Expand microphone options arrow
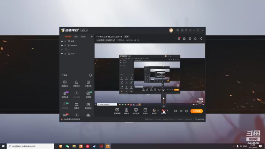265x149 pixels. click(158, 111)
